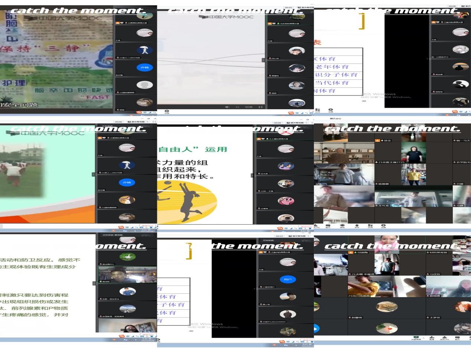471x348 pixels.
Task: Open the Members (成员) list with participant count
Action: tap(444, 337)
